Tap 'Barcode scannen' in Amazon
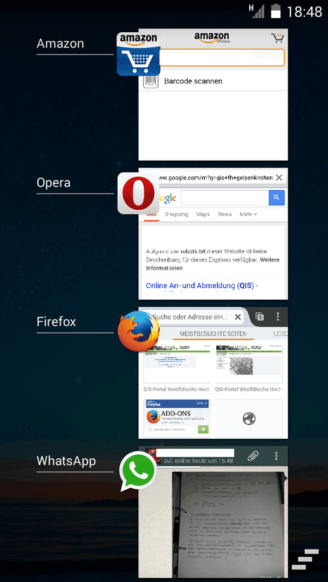 [x=193, y=81]
